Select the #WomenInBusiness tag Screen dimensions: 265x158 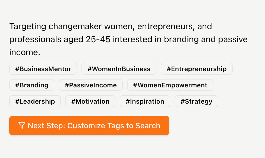(x=119, y=69)
